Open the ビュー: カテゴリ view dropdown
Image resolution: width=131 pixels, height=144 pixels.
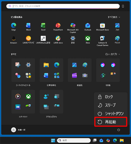coord(113,54)
